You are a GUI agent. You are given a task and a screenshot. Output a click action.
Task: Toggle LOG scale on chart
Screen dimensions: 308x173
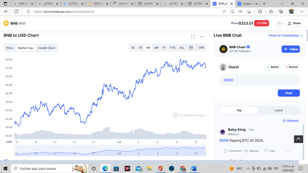(x=201, y=48)
